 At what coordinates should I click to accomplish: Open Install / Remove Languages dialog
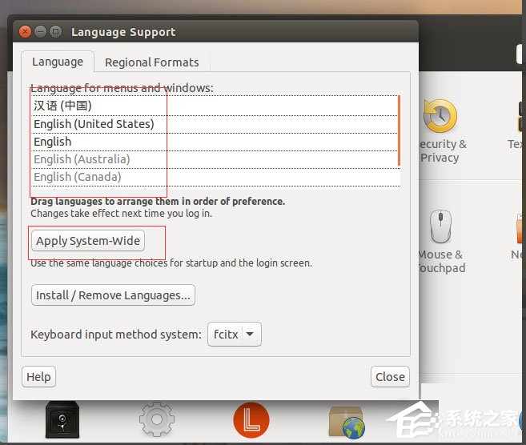click(113, 295)
